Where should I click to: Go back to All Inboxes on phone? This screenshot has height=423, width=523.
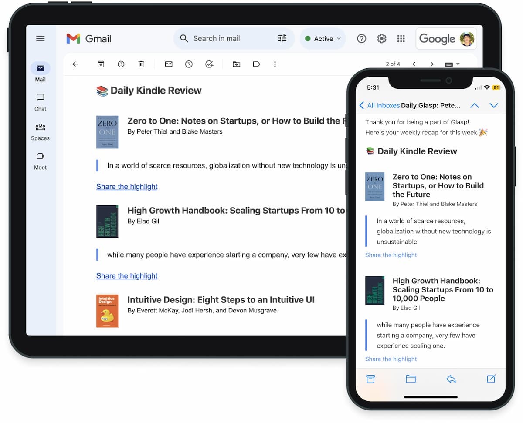click(379, 105)
